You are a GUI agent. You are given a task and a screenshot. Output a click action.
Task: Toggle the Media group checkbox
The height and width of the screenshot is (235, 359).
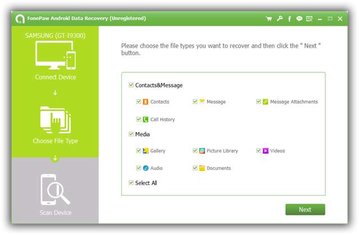pyautogui.click(x=131, y=135)
